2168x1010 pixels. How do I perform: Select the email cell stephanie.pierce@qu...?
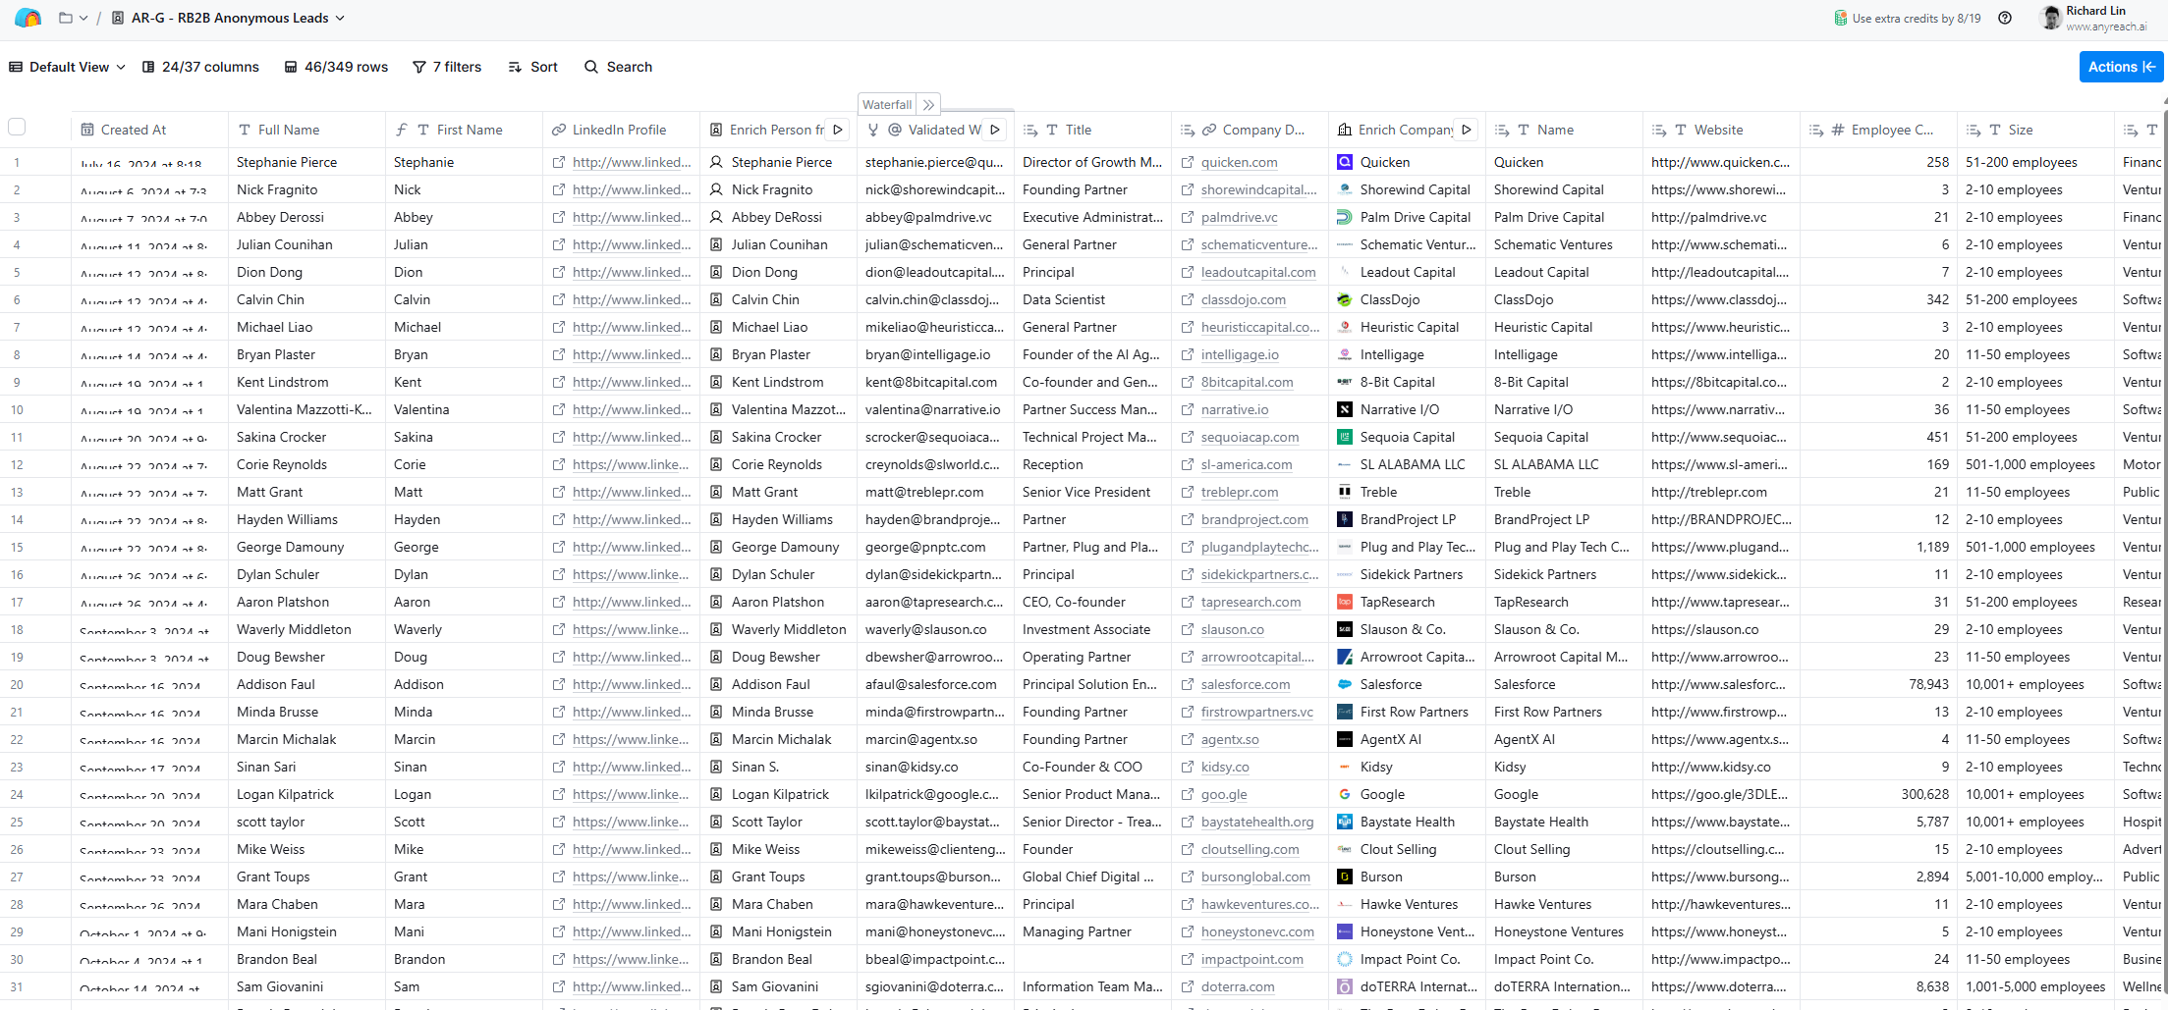click(935, 162)
